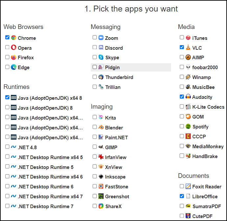The height and width of the screenshot is (221, 227).
Task: Check the Opera checkbox
Action: 7,47
